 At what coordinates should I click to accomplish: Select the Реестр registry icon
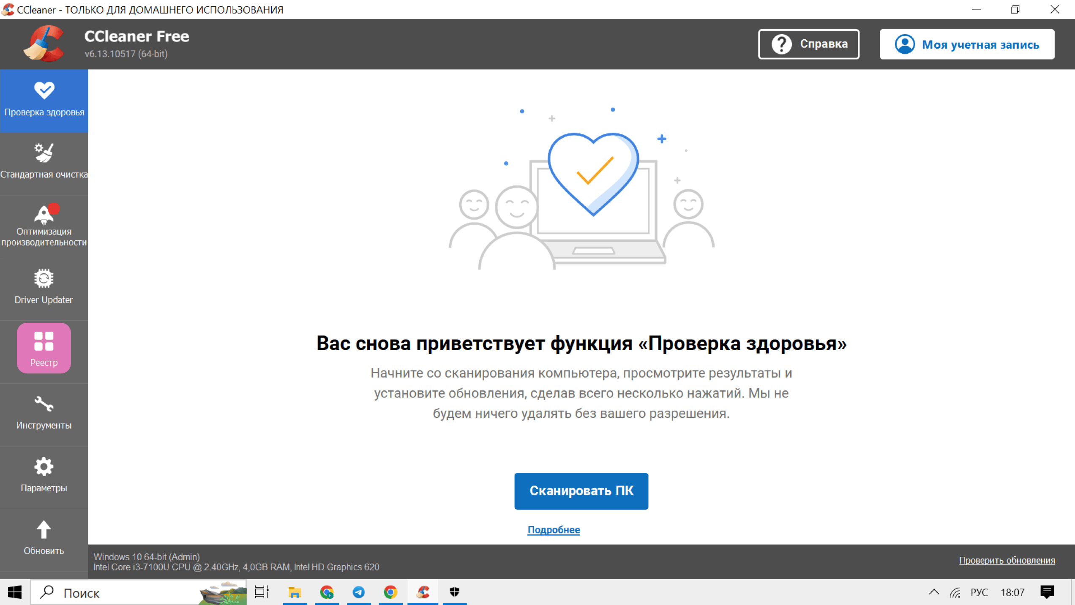pyautogui.click(x=44, y=348)
